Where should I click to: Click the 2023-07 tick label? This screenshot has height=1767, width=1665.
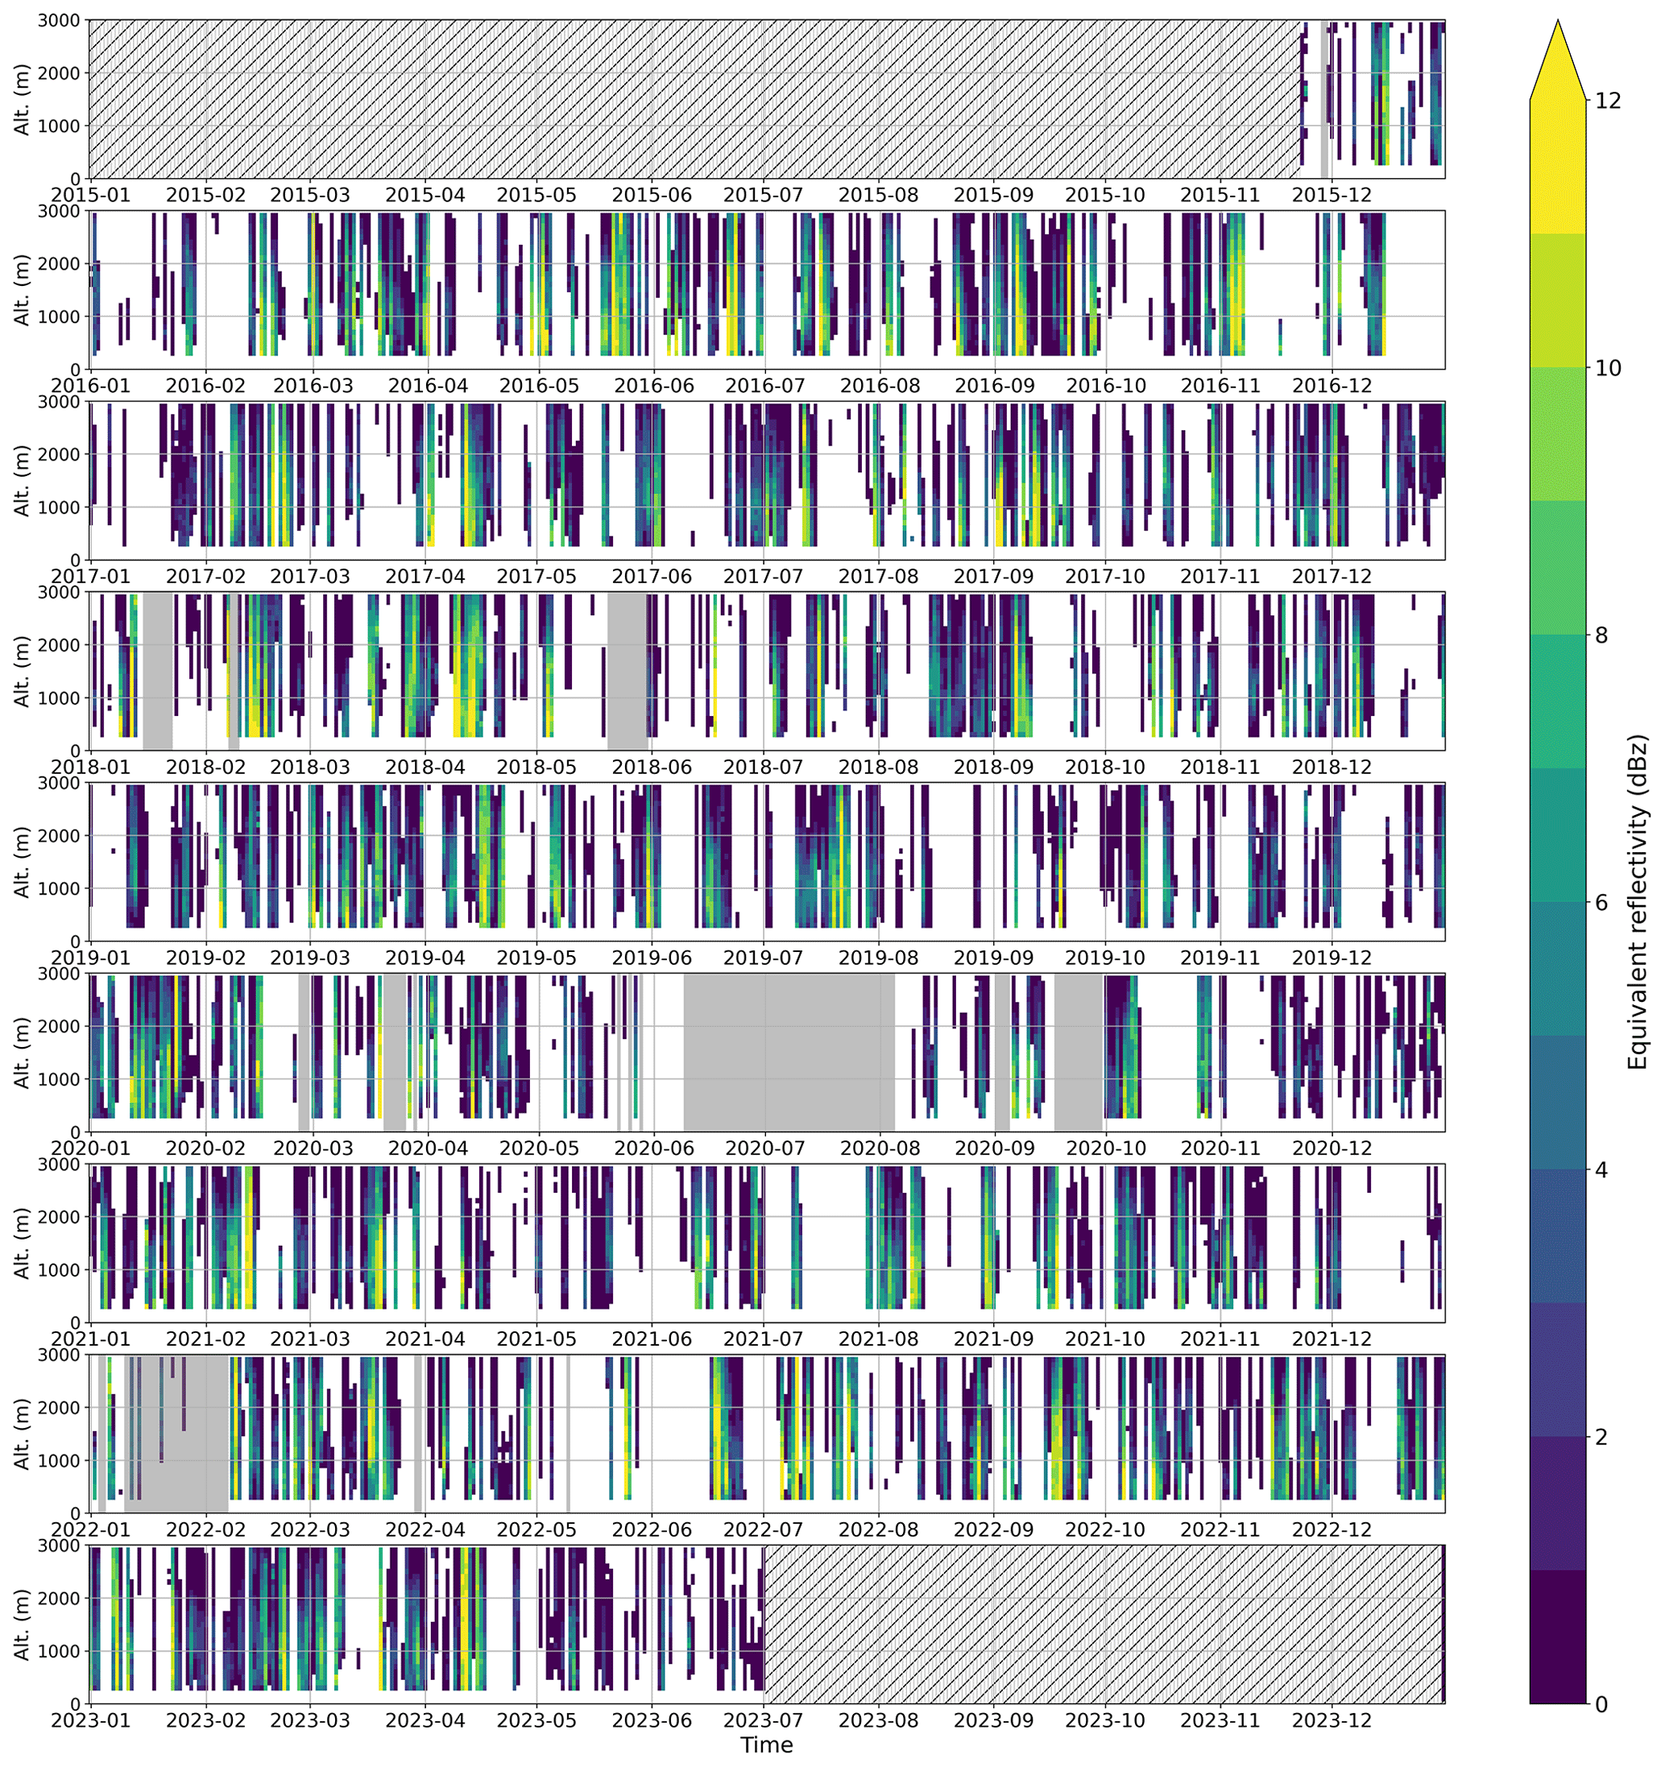763,1720
